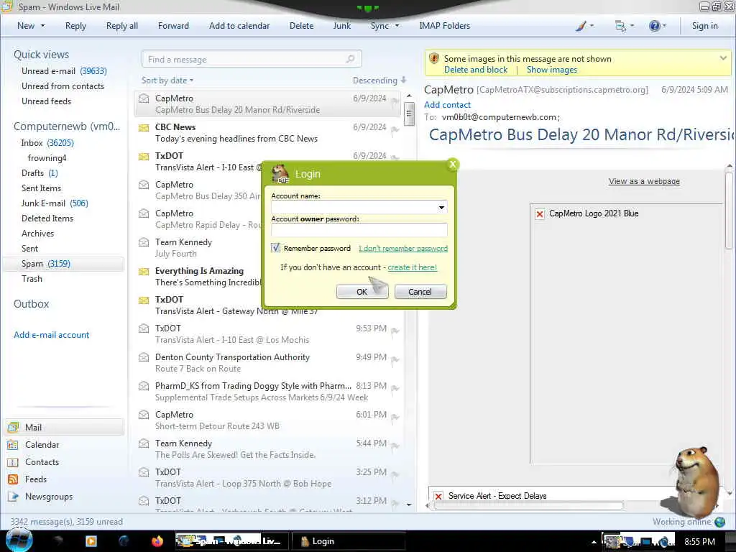The image size is (736, 552).
Task: Click Reply all in the toolbar
Action: (122, 26)
